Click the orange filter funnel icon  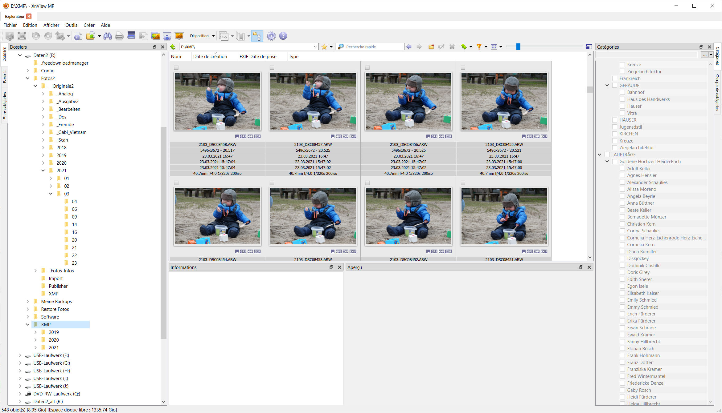click(479, 47)
